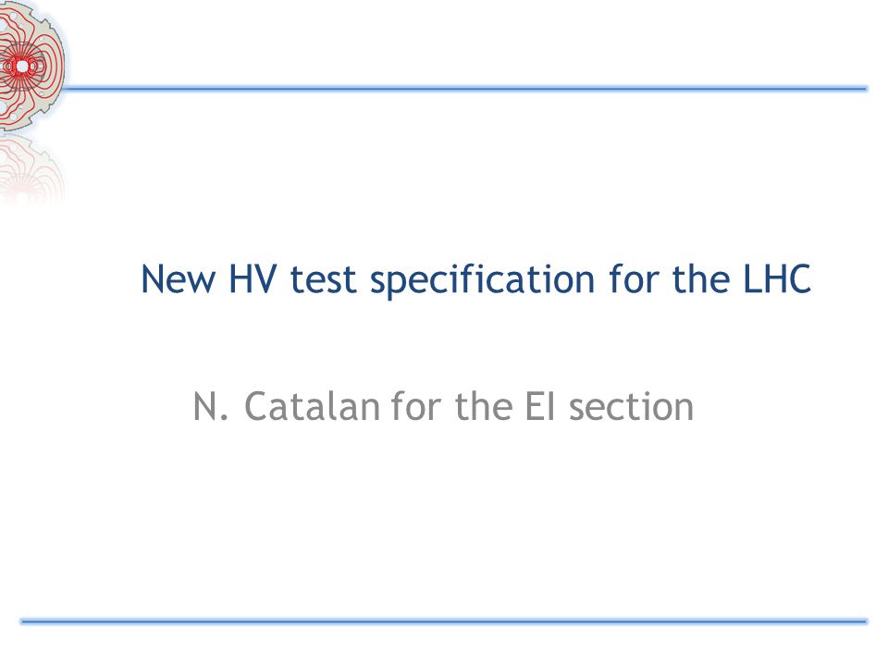Click the word 'specification' in the title
The width and height of the screenshot is (888, 666).
click(x=483, y=280)
